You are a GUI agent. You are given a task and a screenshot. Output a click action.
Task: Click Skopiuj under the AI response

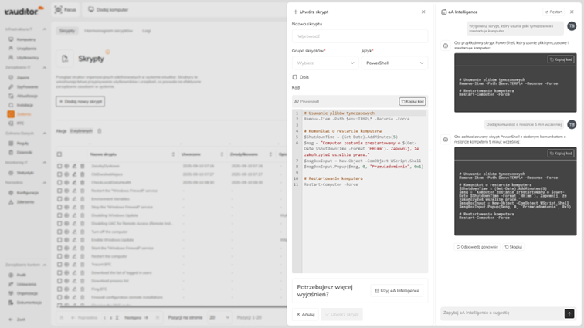514,247
